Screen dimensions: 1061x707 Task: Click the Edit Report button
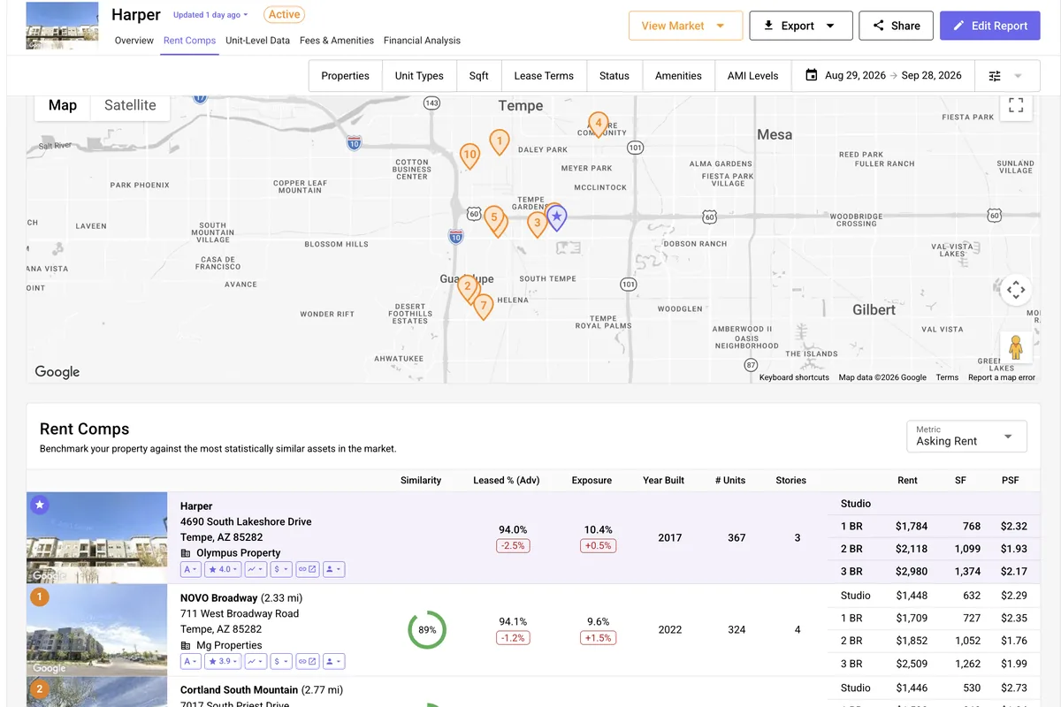click(x=989, y=26)
